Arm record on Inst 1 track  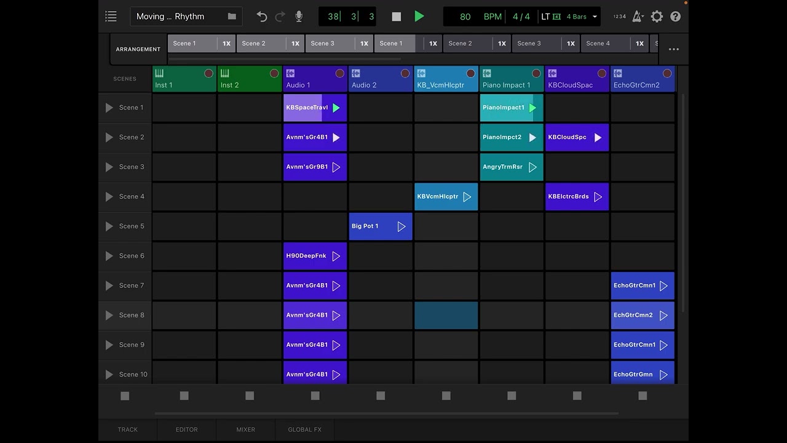[x=208, y=73]
